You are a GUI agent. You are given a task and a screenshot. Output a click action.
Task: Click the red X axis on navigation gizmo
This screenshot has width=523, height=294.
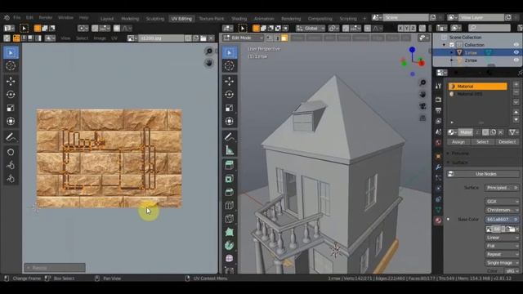tap(422, 63)
